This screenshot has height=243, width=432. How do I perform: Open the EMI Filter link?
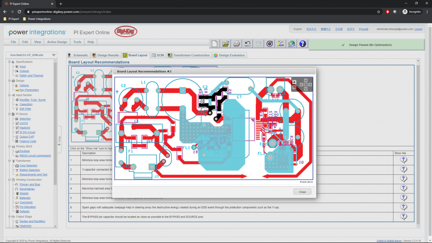pyautogui.click(x=25, y=109)
